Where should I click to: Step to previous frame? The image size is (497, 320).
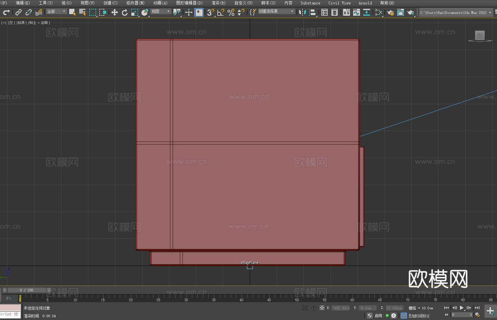click(454, 308)
